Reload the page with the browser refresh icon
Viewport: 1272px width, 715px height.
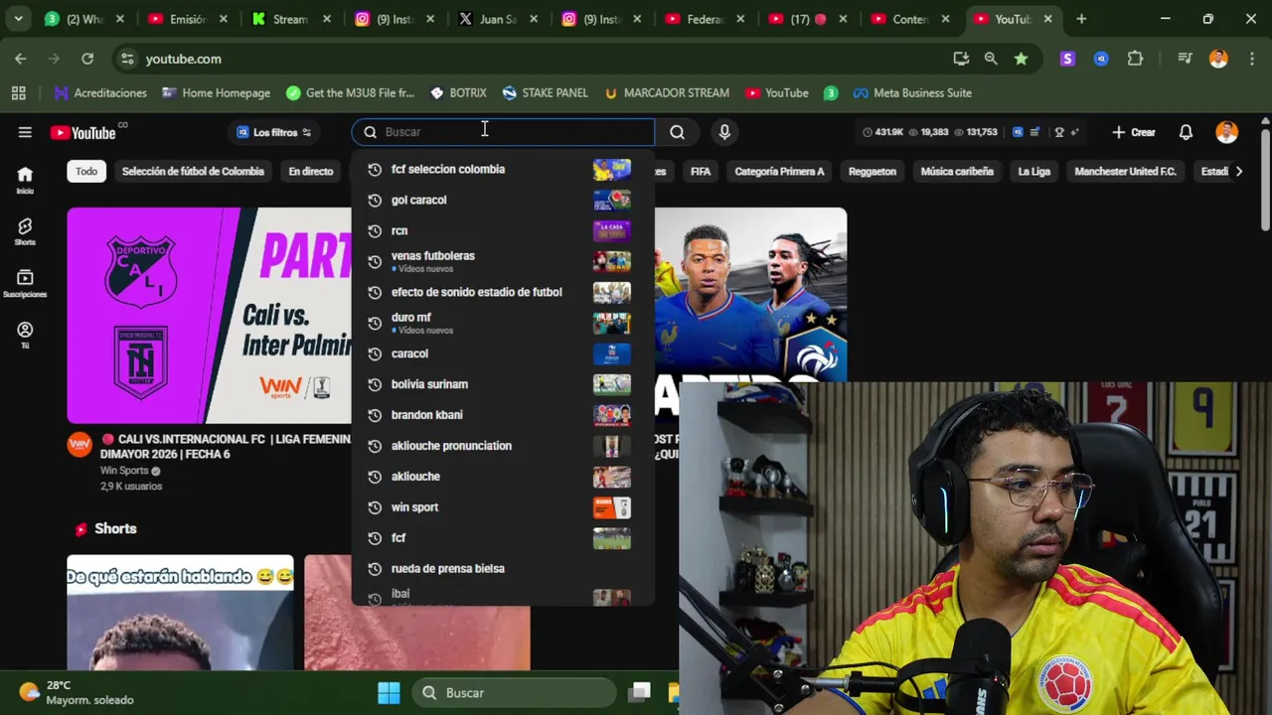click(87, 59)
